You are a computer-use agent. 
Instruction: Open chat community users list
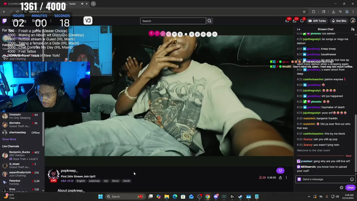click(353, 29)
